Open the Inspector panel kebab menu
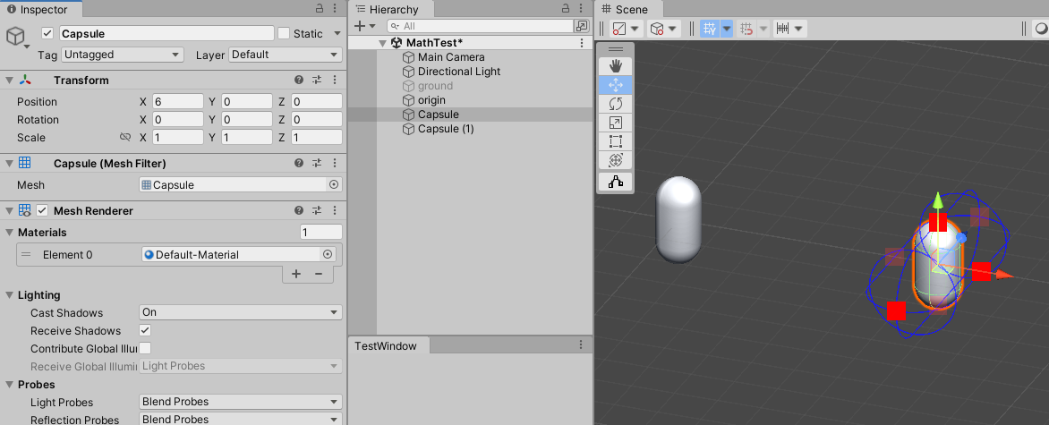 pyautogui.click(x=337, y=9)
